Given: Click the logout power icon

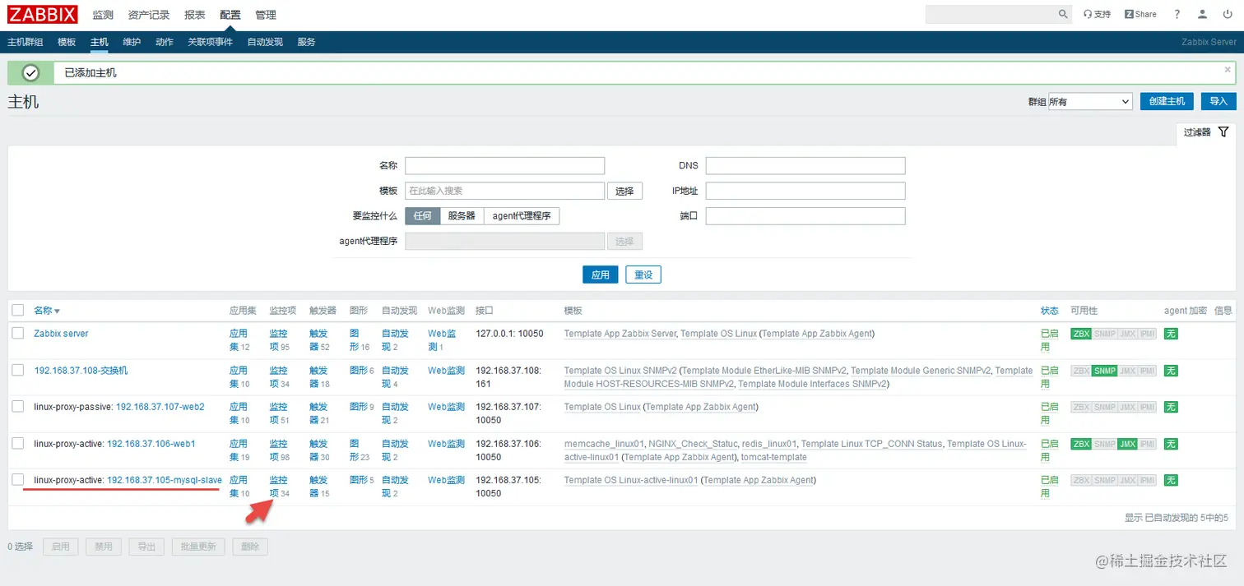Looking at the screenshot, I should [1228, 14].
